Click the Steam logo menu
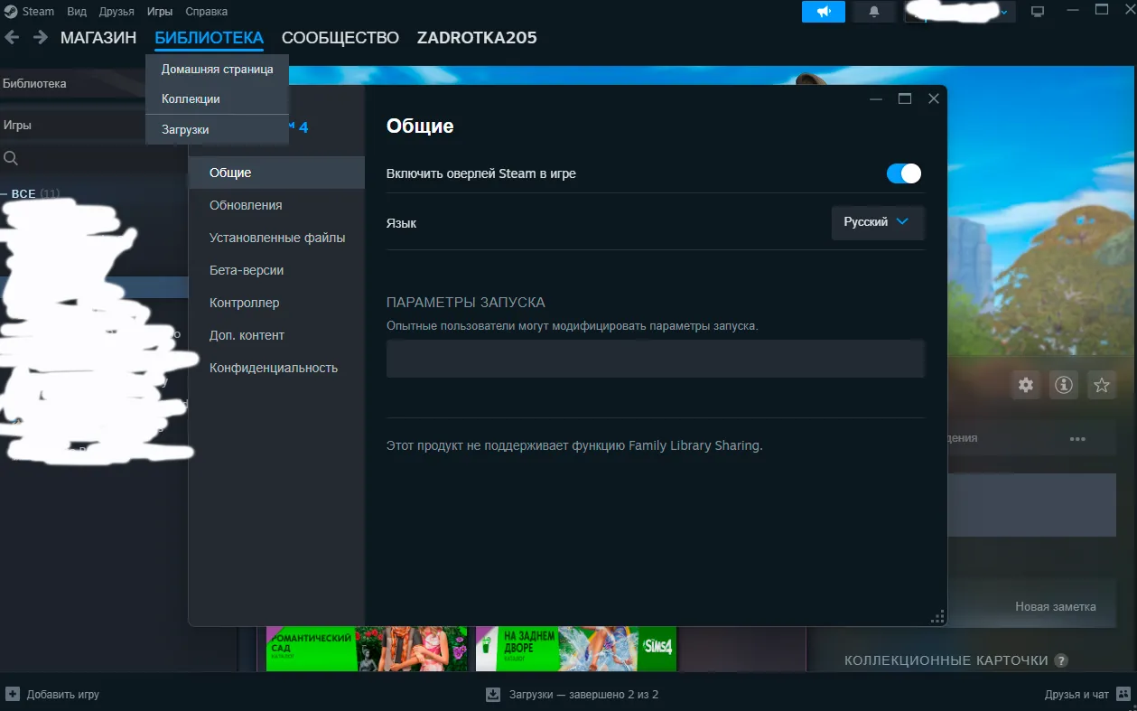 pyautogui.click(x=10, y=11)
